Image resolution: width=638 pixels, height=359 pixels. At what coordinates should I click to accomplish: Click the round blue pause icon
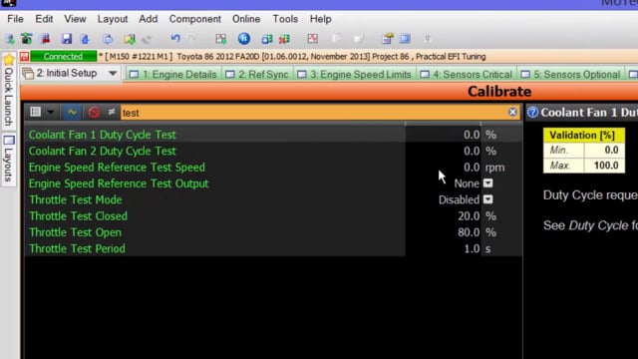[x=244, y=39]
